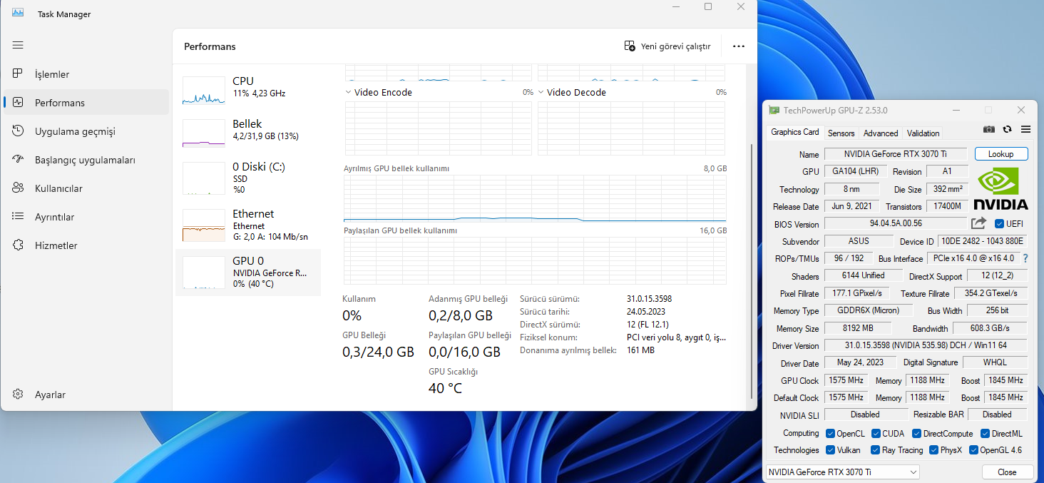
Task: Toggle the DirectML checkbox
Action: (x=985, y=434)
